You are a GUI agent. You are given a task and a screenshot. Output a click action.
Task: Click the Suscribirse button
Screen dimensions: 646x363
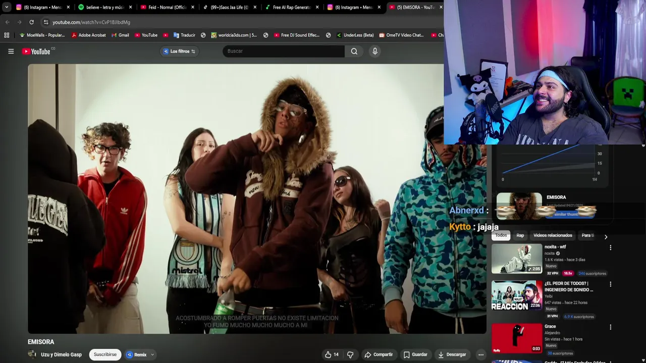105,354
